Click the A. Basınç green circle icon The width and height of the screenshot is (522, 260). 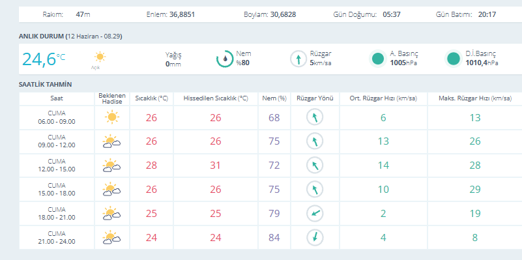pos(378,59)
